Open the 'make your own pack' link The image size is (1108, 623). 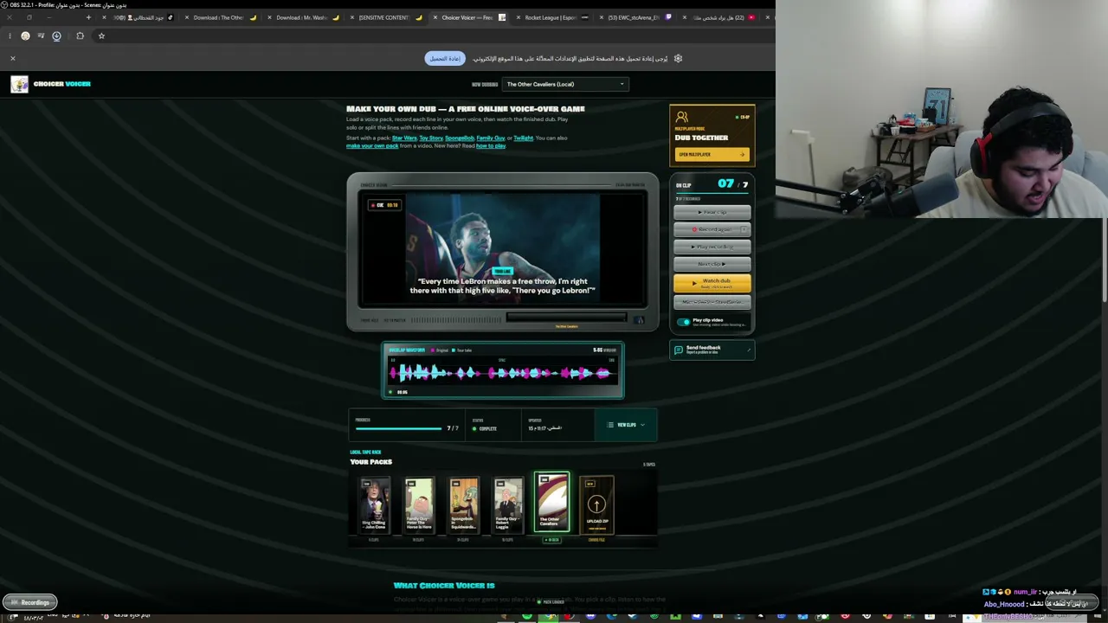coord(372,145)
